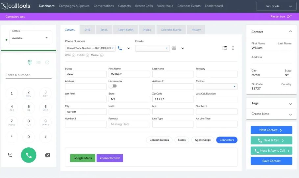Screen dimensions: 299x178
Task: Tap dialpad key 9 WXYZ
Action: click(45, 122)
